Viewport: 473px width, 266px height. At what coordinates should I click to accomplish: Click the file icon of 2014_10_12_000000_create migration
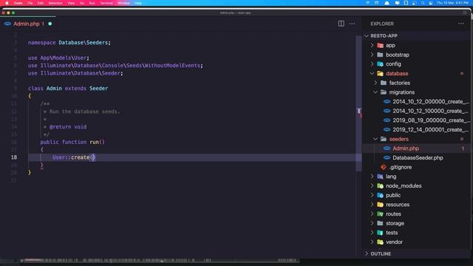coord(387,102)
